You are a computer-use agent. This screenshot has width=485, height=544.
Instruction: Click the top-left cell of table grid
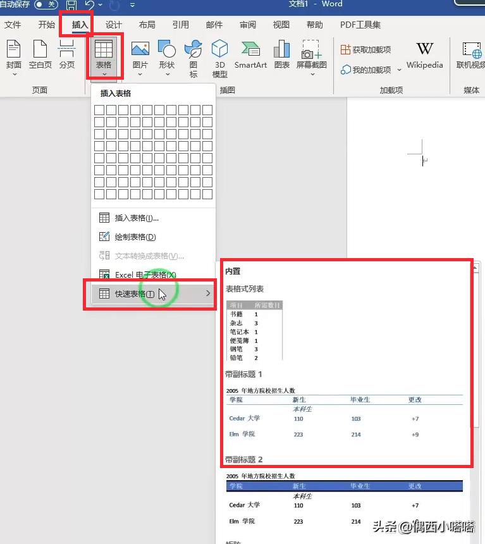pyautogui.click(x=99, y=110)
